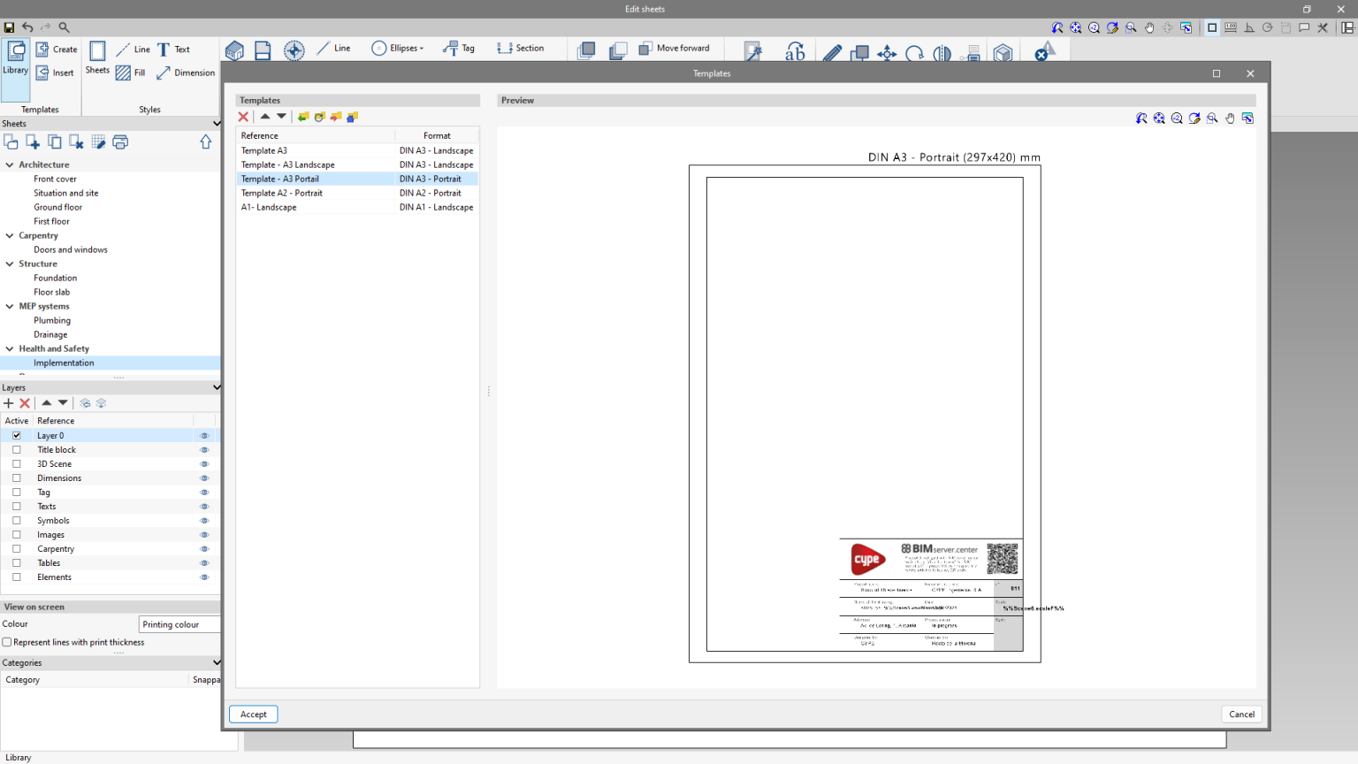Collapse the Architecture tree section

pyautogui.click(x=11, y=164)
